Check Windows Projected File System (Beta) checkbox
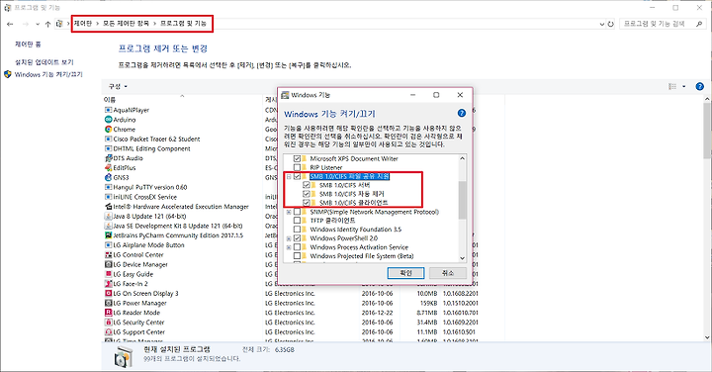 coord(297,255)
